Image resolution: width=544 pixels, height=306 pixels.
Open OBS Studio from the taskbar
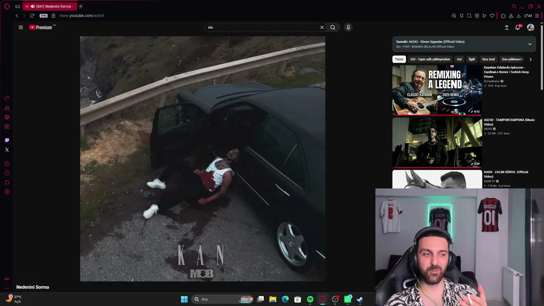(335, 299)
